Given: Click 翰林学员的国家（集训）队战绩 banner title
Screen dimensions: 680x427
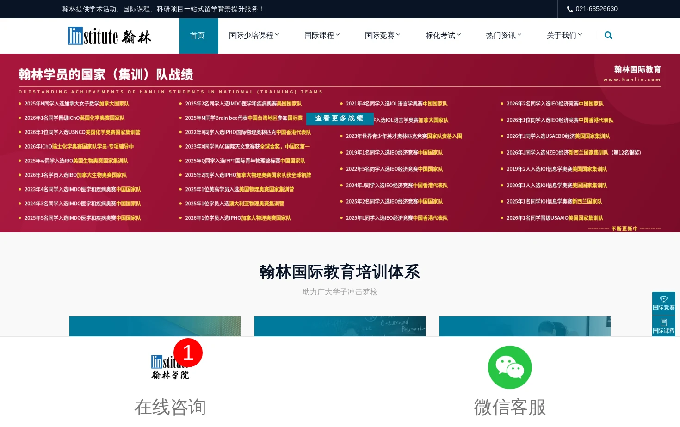Looking at the screenshot, I should (x=106, y=74).
